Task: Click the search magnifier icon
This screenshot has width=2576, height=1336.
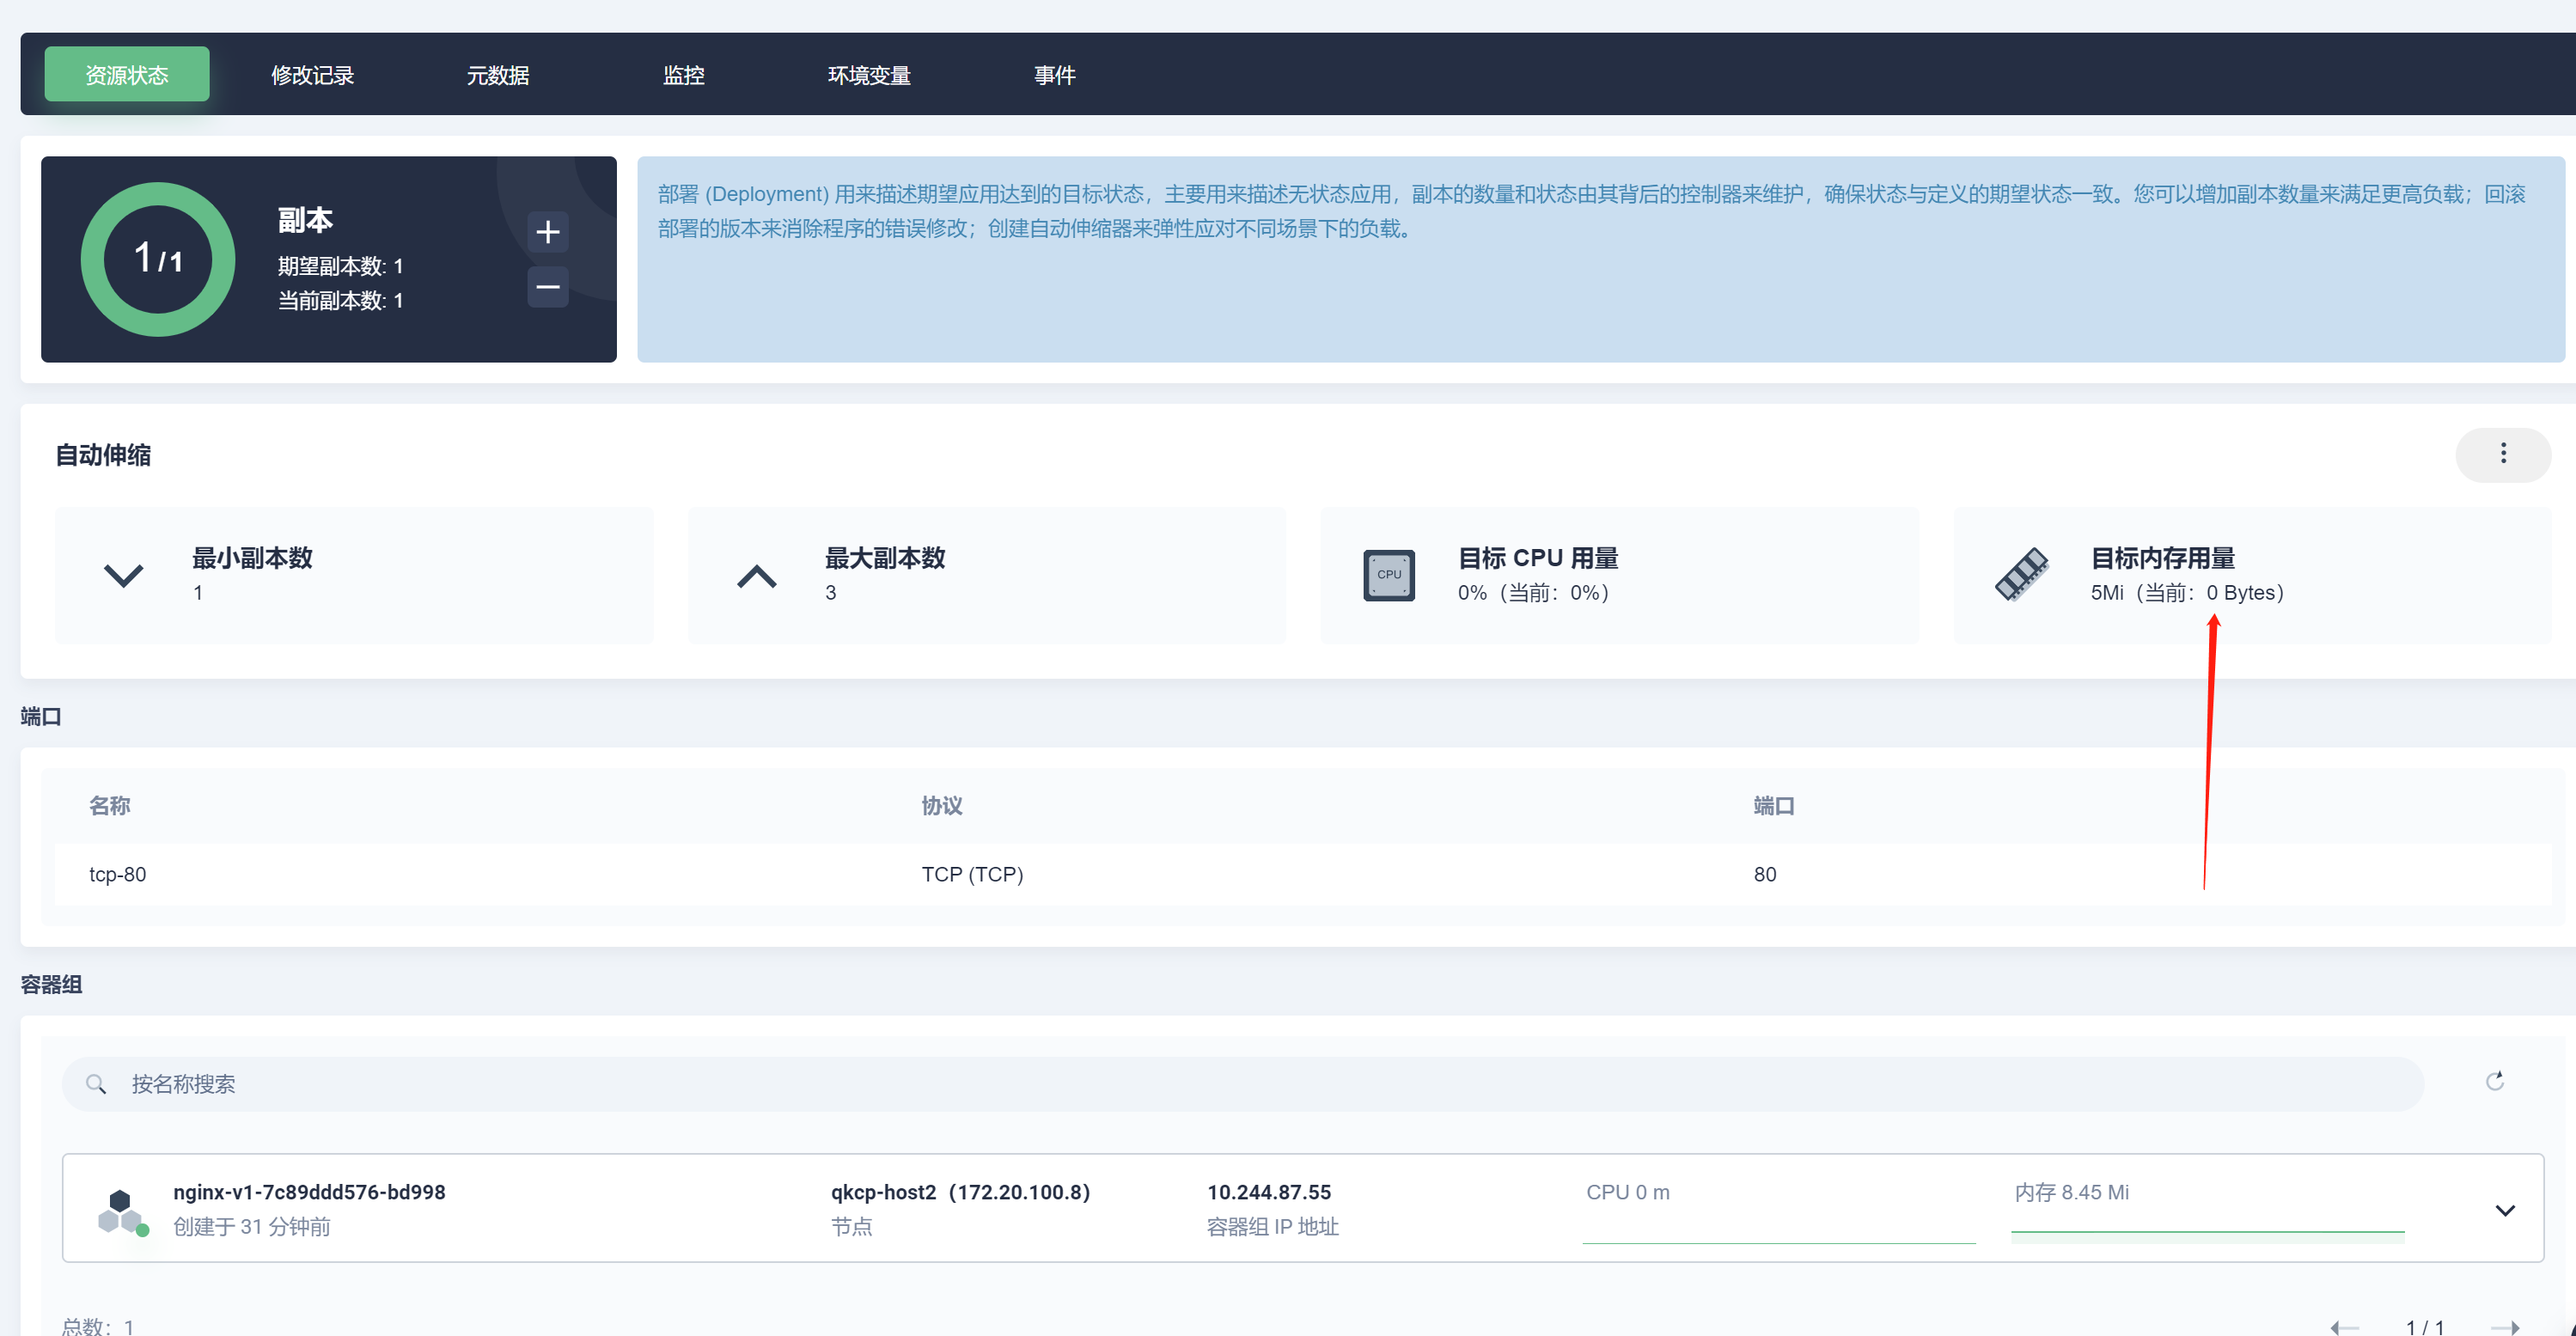Action: (96, 1084)
